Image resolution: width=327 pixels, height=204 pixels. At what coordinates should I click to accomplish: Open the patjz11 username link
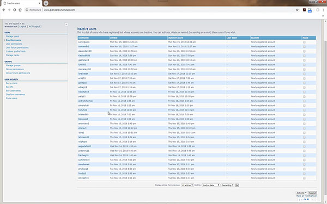(x=82, y=96)
